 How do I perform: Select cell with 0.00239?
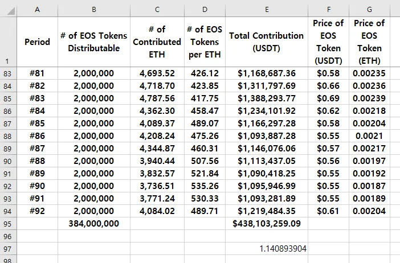pos(369,98)
